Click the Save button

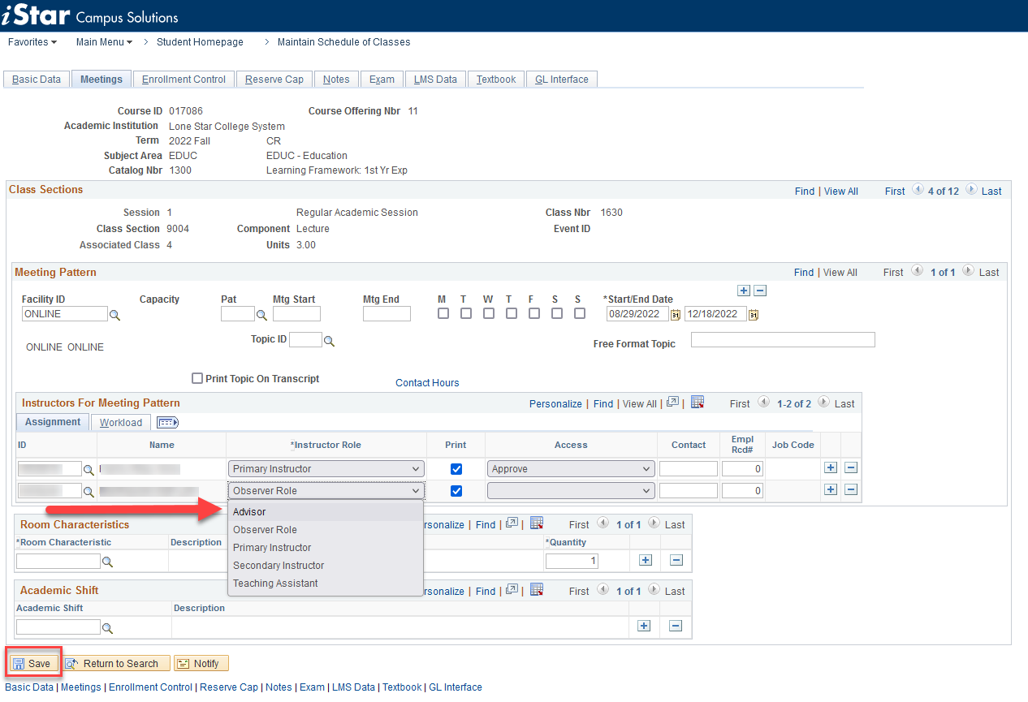33,664
